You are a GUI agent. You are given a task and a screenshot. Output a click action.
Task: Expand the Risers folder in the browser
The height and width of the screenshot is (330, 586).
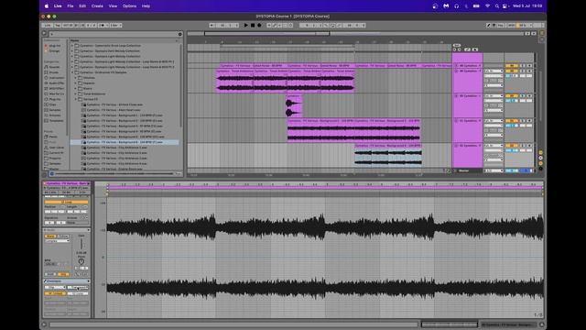[75, 89]
